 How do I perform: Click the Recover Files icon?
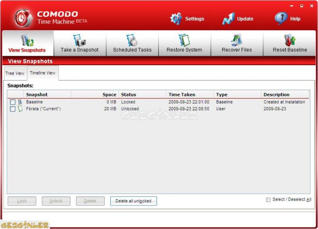click(x=237, y=40)
